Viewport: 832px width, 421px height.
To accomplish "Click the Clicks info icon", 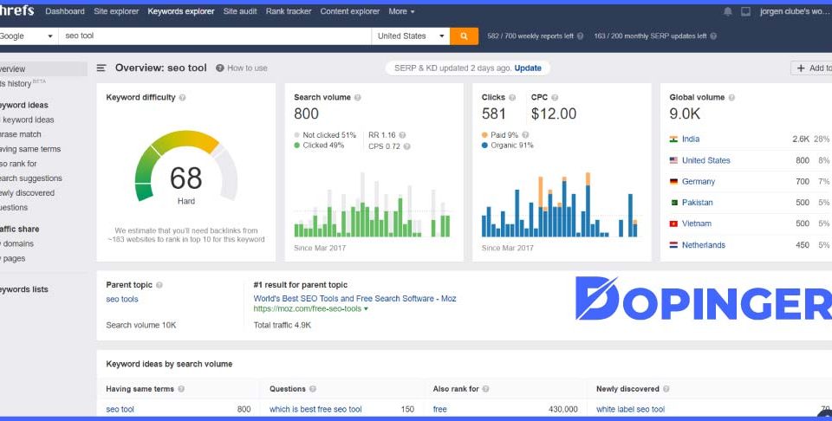I will 512,98.
